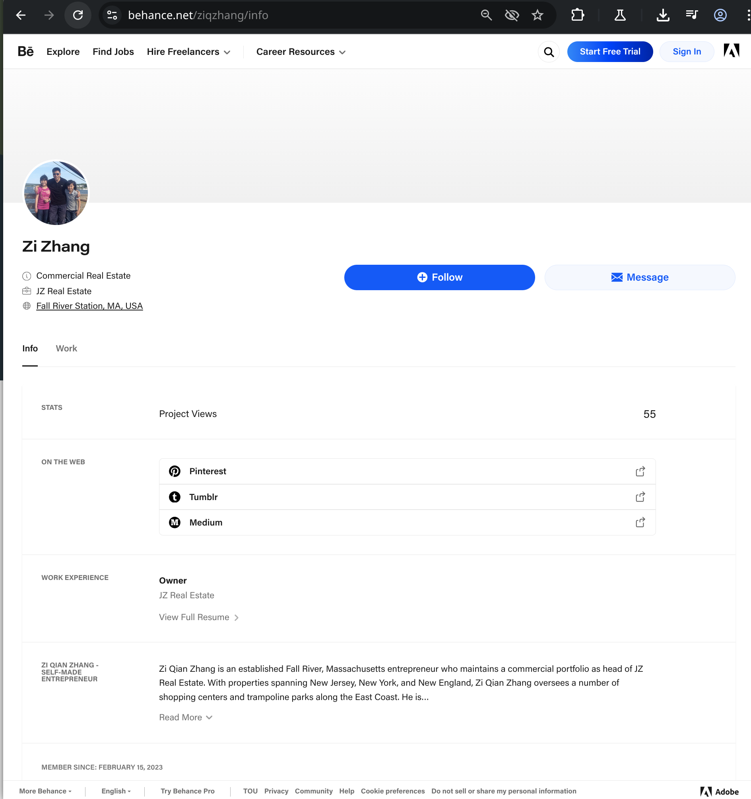Click the JZ Real Estate company text
751x799 pixels.
(x=64, y=291)
